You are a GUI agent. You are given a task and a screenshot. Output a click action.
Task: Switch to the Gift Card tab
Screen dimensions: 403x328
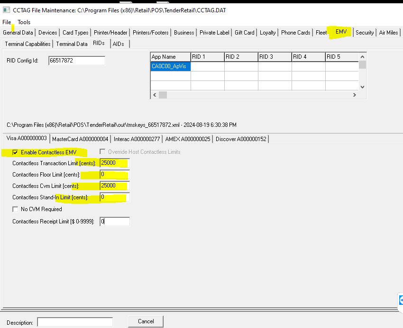pos(245,33)
